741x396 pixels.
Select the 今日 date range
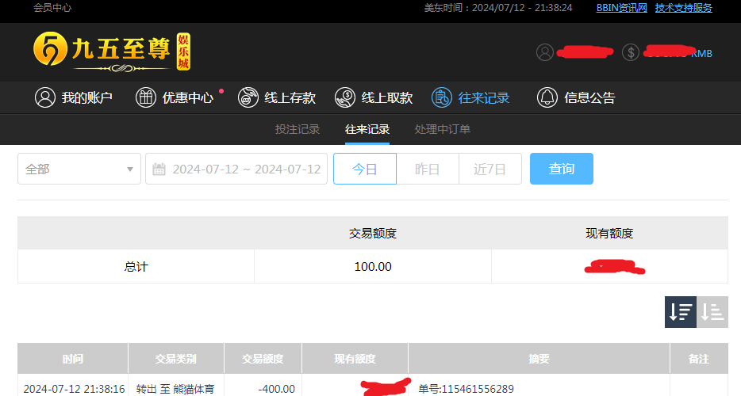(364, 169)
